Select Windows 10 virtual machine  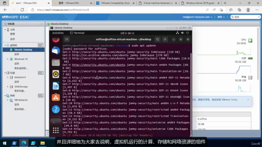coord(21,59)
